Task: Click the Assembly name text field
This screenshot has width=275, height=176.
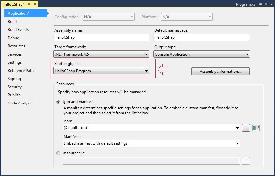Action: 101,37
